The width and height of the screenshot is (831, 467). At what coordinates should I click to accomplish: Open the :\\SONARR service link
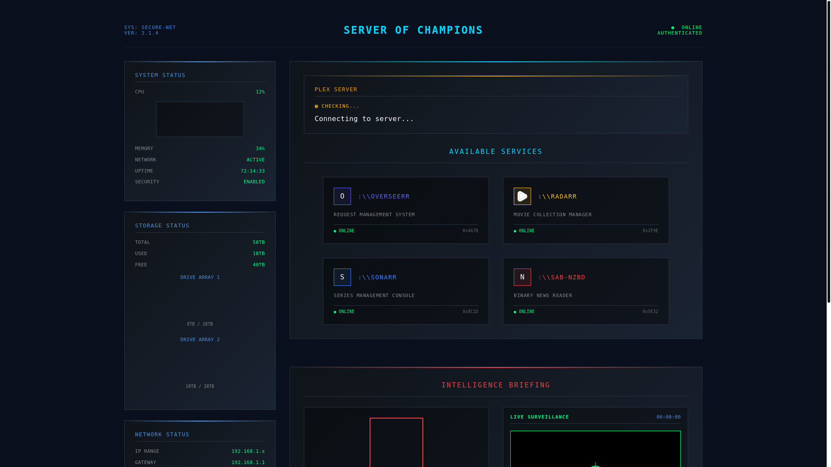coord(377,277)
